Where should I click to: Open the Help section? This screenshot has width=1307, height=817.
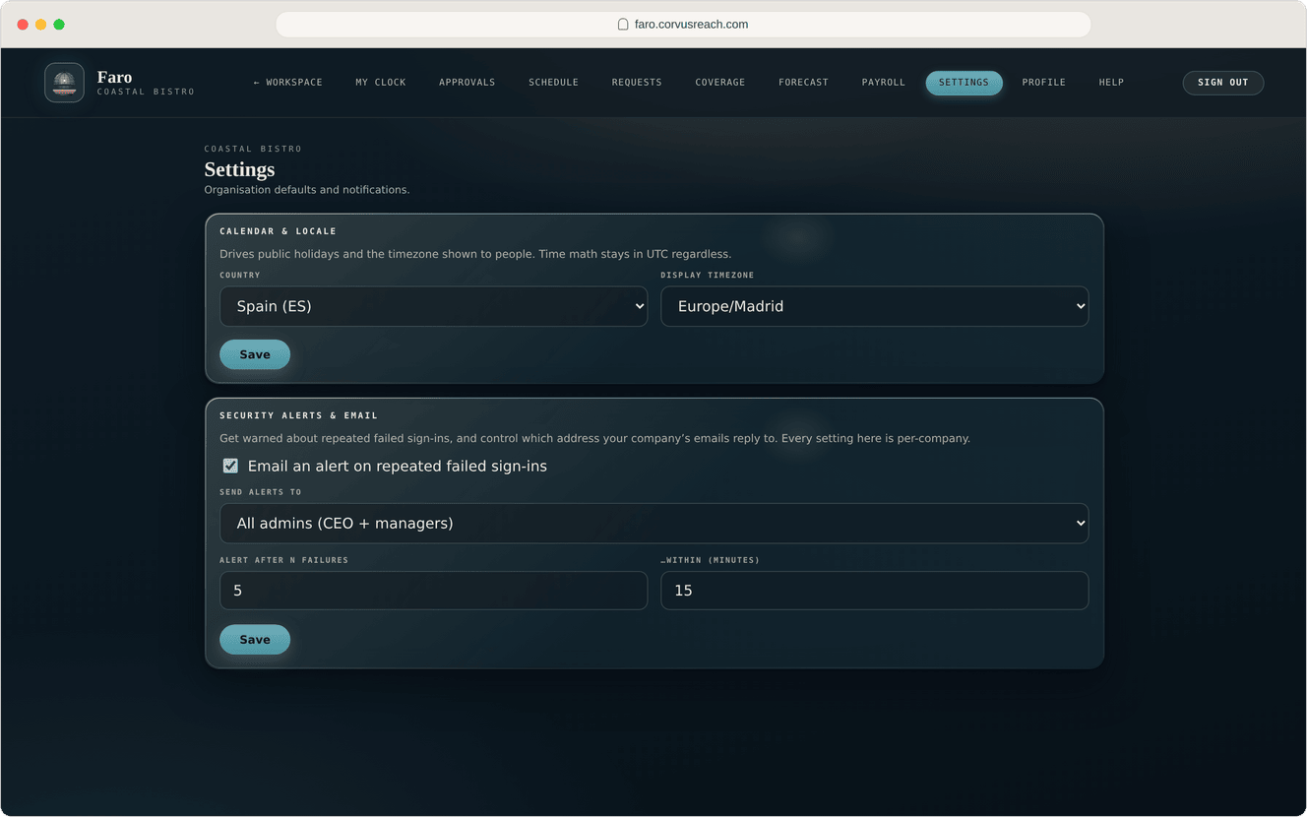[x=1111, y=83]
